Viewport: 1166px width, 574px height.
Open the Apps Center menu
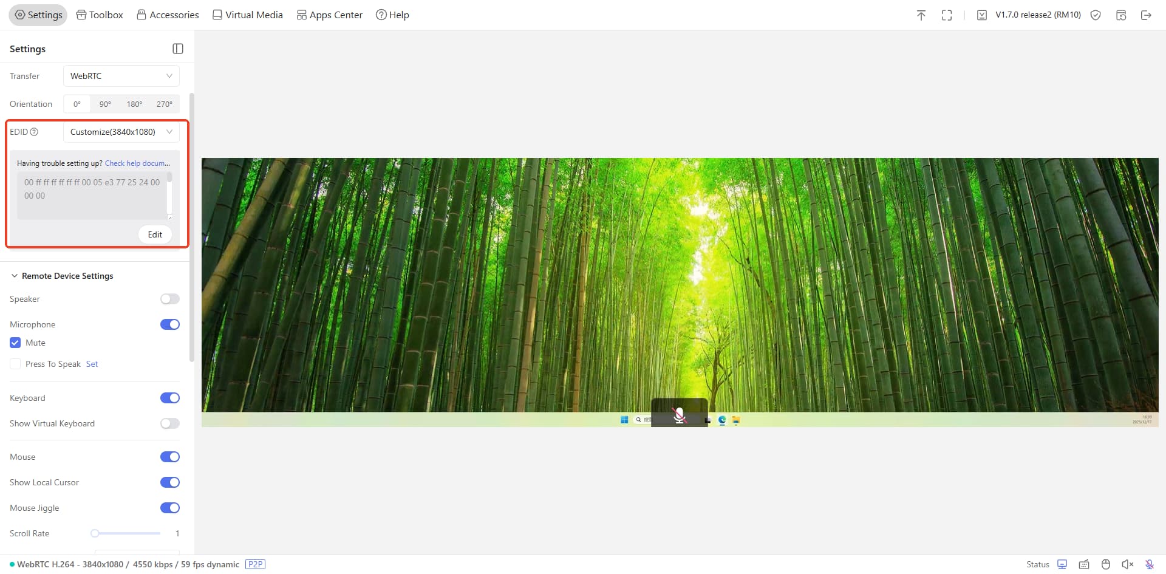point(329,15)
